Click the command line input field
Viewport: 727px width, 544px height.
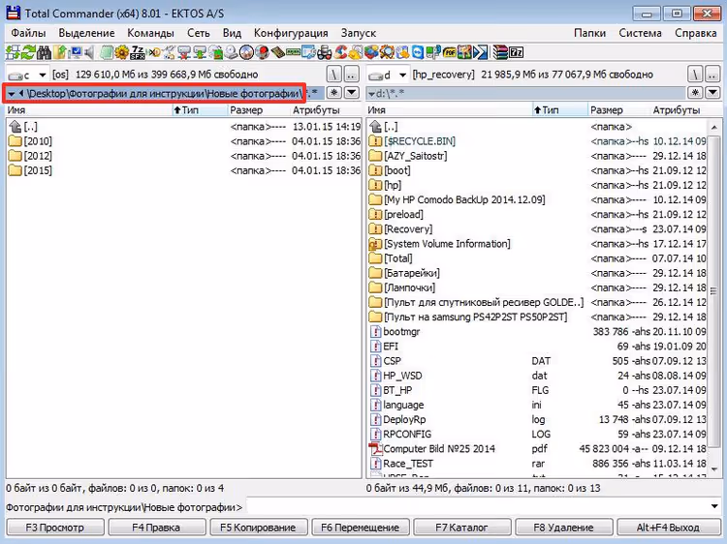[478, 507]
